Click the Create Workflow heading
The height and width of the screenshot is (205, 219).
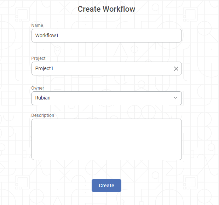coord(106,9)
